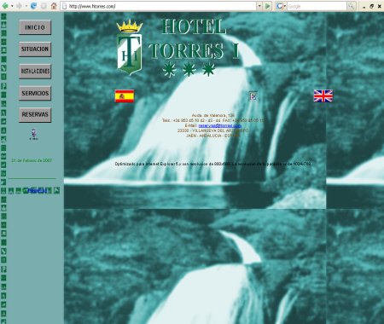Restore down the browser window
The height and width of the screenshot is (324, 384).
[371, 6]
